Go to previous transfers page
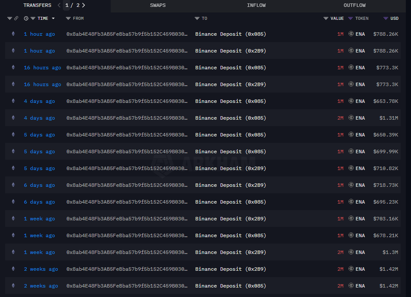This screenshot has height=297, width=411. (x=59, y=5)
